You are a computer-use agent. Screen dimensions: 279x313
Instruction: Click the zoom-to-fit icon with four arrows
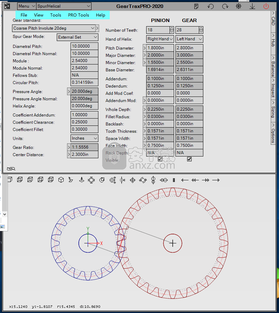[92, 180]
